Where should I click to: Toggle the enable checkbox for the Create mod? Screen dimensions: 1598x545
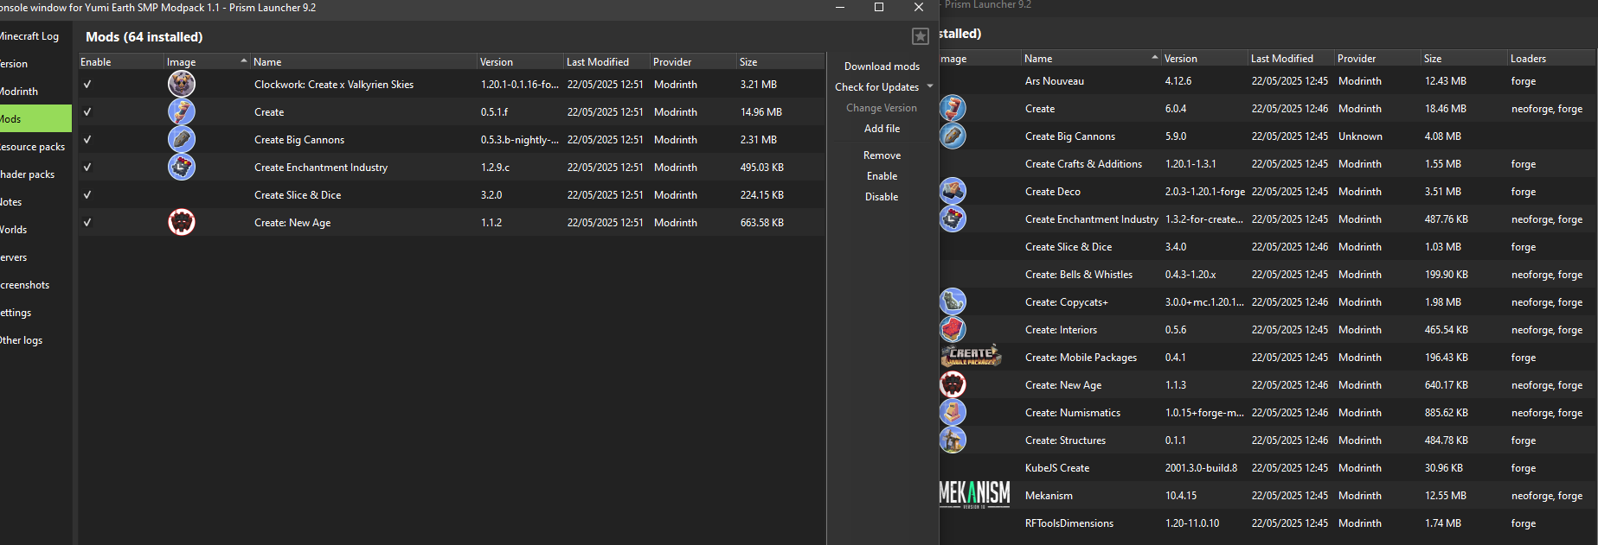tap(87, 111)
